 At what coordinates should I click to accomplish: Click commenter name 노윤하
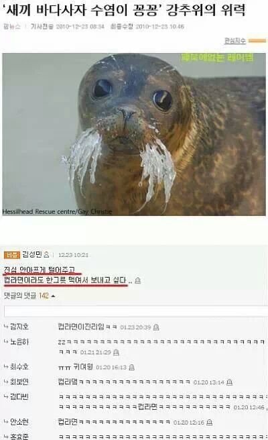point(19,342)
